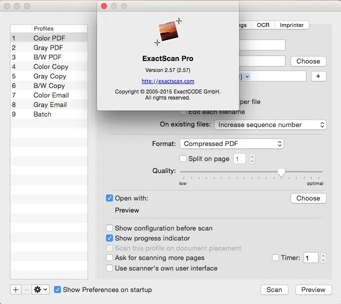Click the Timer value stepper
The width and height of the screenshot is (341, 304).
pyautogui.click(x=323, y=258)
